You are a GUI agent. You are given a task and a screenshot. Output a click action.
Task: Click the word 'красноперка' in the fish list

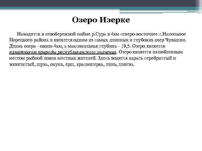click(90, 64)
